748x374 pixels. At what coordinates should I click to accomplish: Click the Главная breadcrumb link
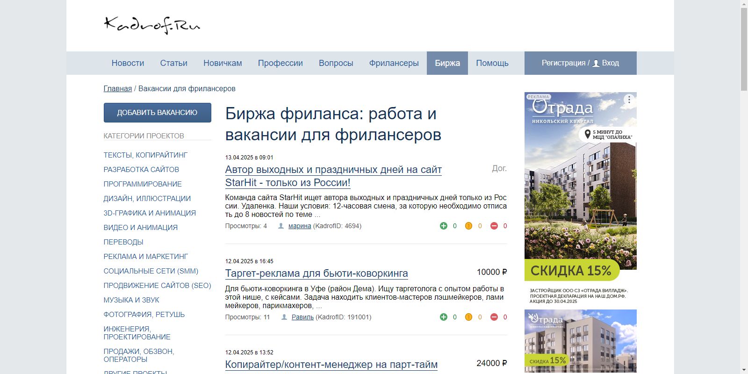click(118, 89)
